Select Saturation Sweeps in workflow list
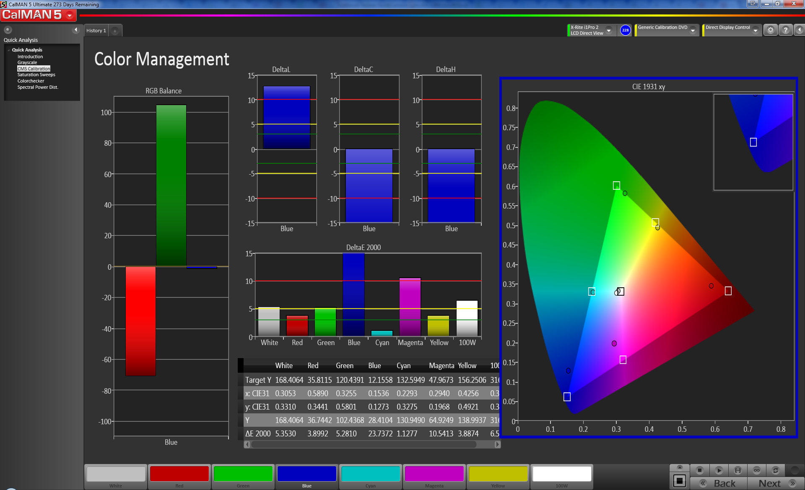 pos(36,75)
